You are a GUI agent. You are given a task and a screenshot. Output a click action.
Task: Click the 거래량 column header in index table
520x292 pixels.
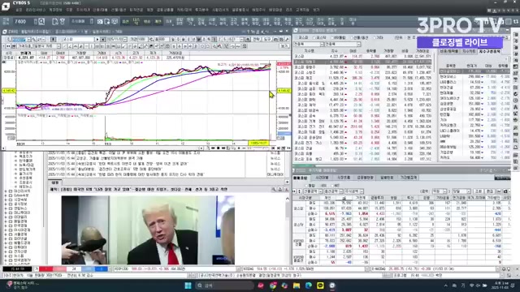(388, 51)
